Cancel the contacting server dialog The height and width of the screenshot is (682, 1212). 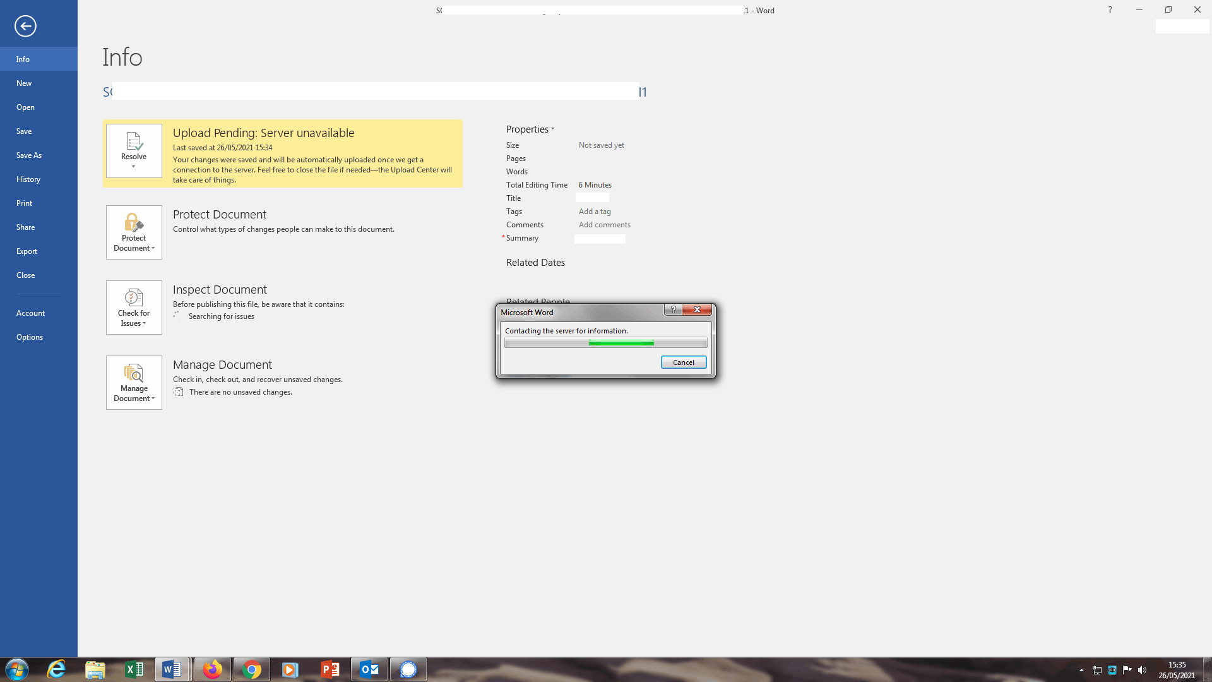pos(683,362)
